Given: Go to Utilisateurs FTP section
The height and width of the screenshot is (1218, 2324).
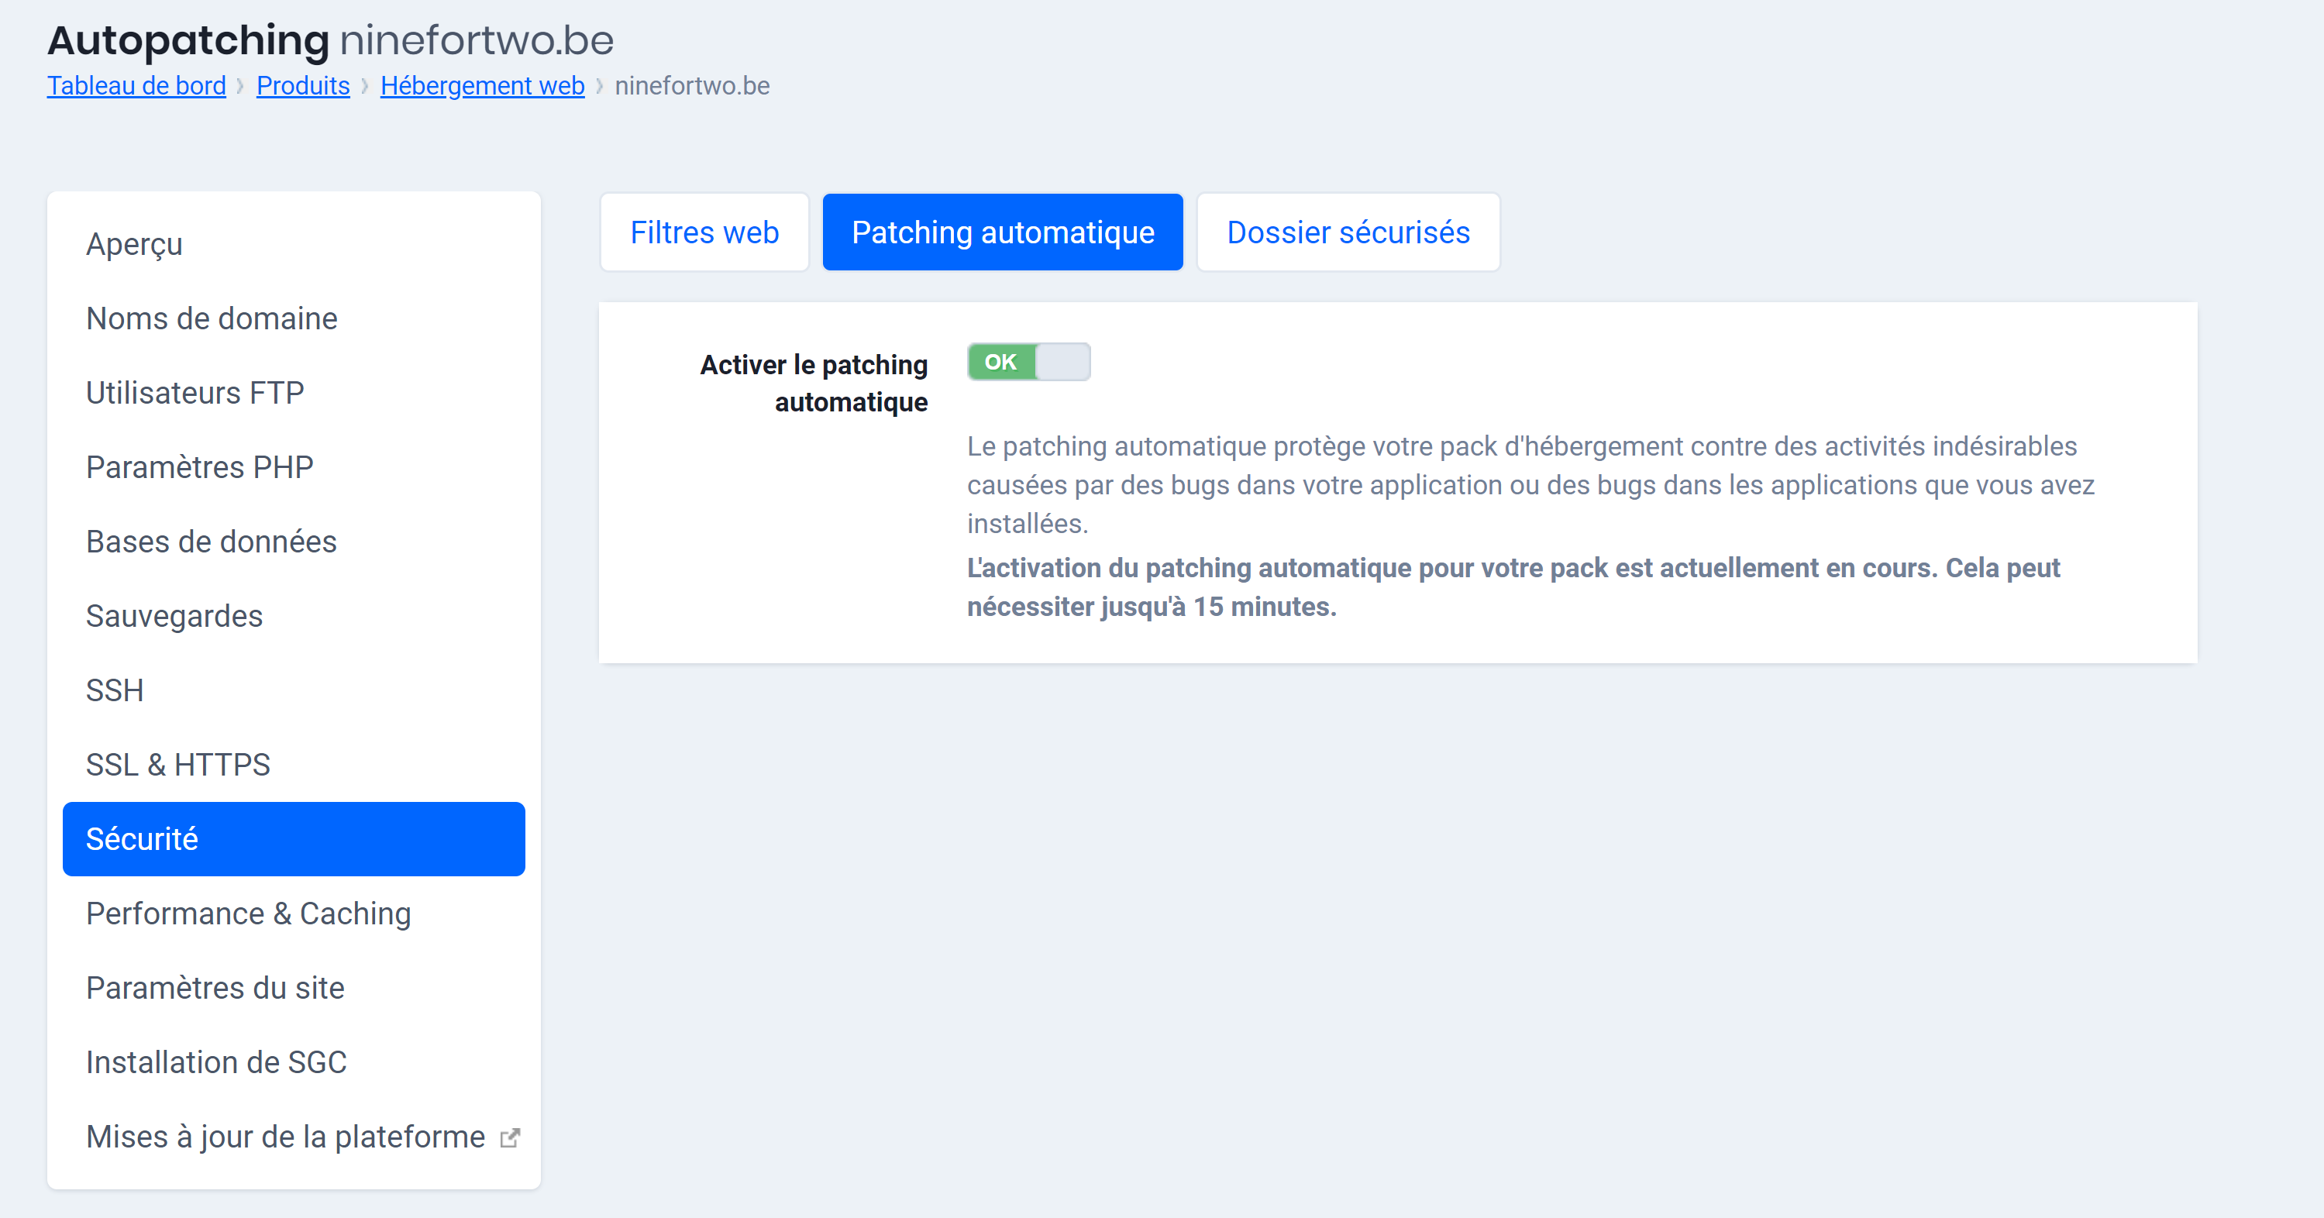Looking at the screenshot, I should click(195, 393).
